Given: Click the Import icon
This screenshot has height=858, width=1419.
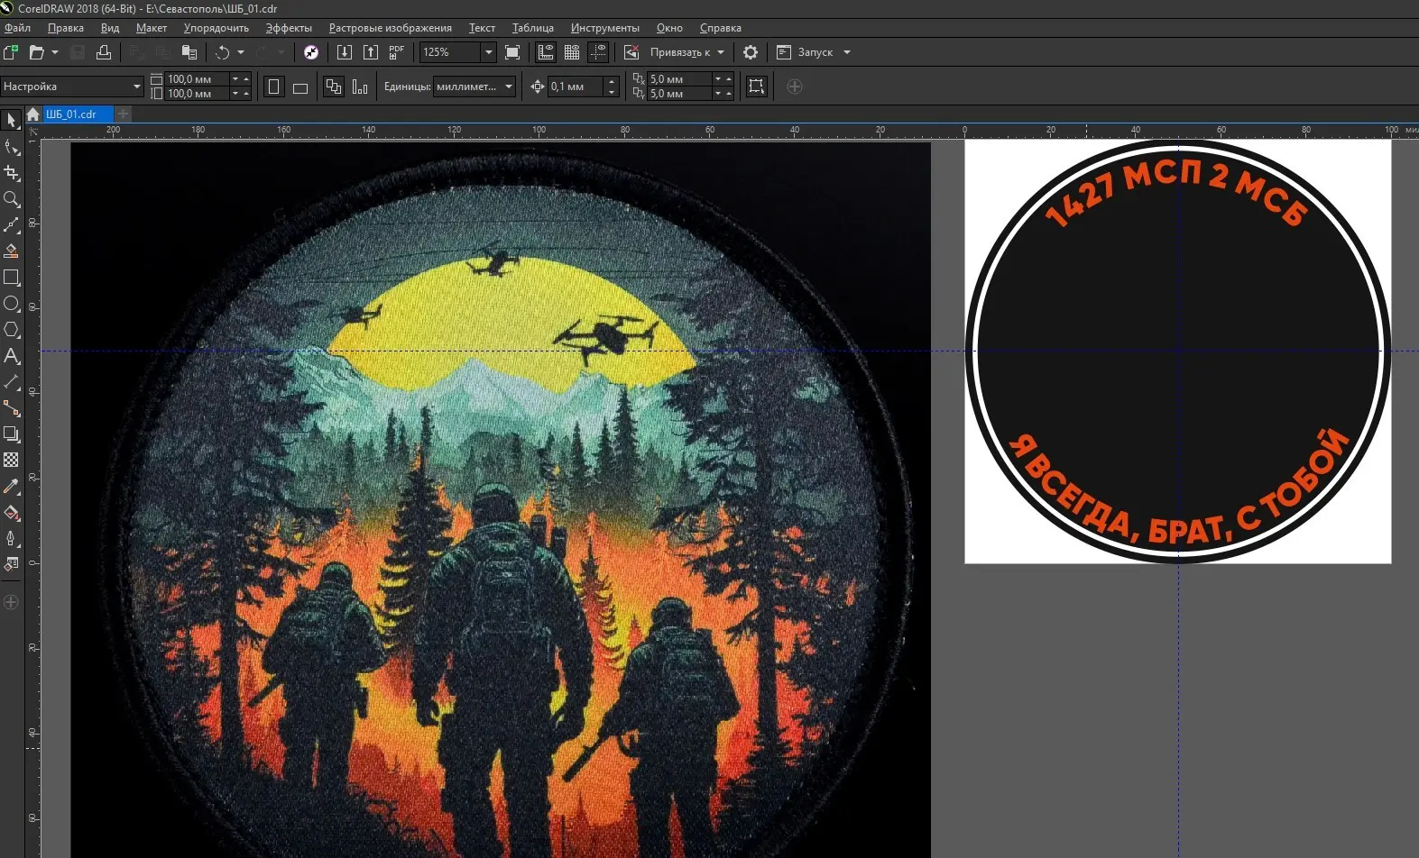Looking at the screenshot, I should coord(344,52).
